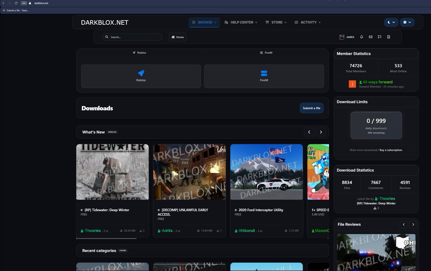Go to previous File Reviews item
The height and width of the screenshot is (271, 431).
pyautogui.click(x=404, y=224)
